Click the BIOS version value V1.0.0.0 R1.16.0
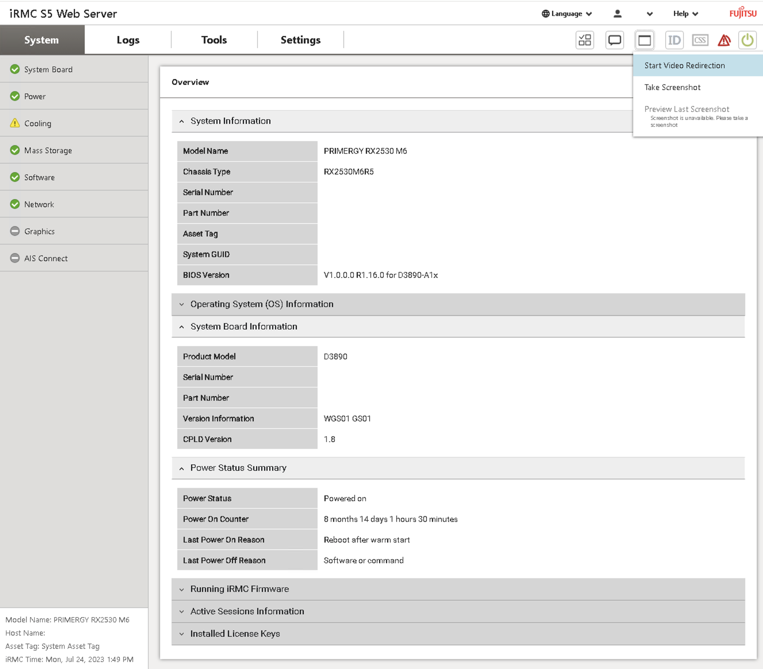Image resolution: width=763 pixels, height=669 pixels. point(381,275)
